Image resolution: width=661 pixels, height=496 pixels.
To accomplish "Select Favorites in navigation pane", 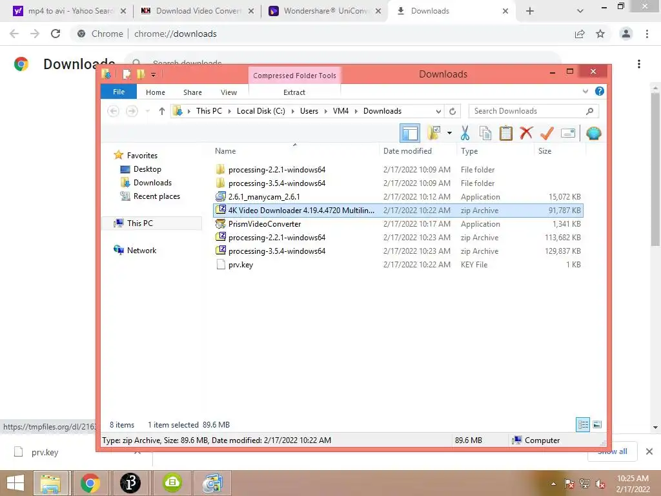I will point(142,156).
